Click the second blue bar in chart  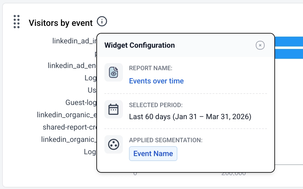289,53
